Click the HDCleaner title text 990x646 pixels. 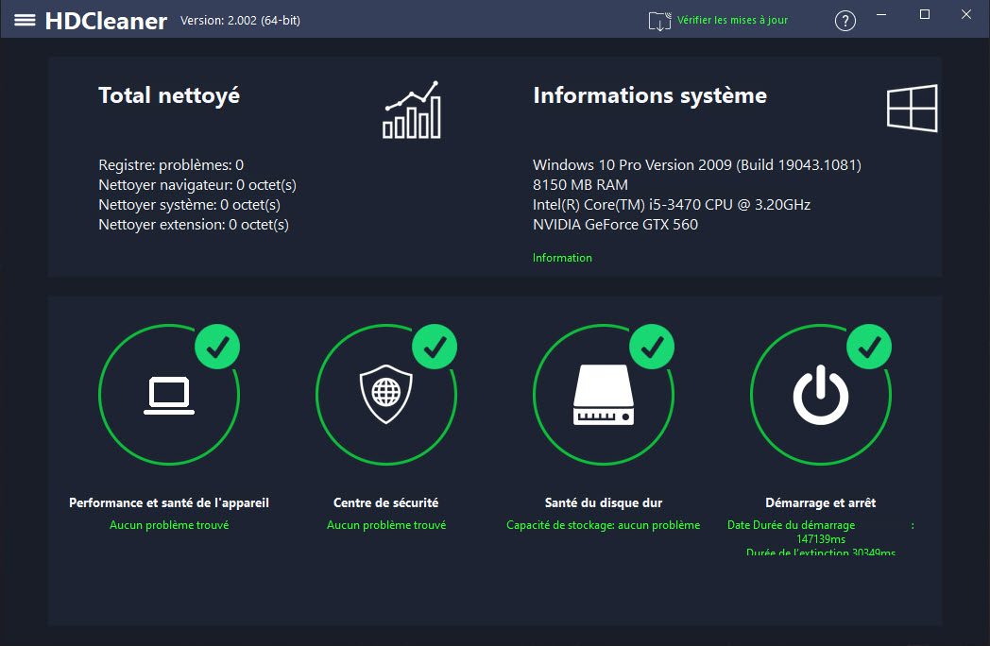coord(106,21)
